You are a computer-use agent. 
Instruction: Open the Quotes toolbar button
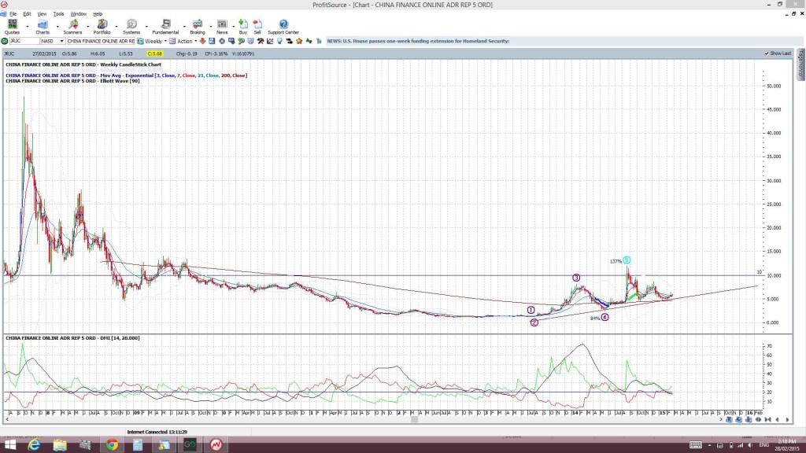pyautogui.click(x=12, y=27)
